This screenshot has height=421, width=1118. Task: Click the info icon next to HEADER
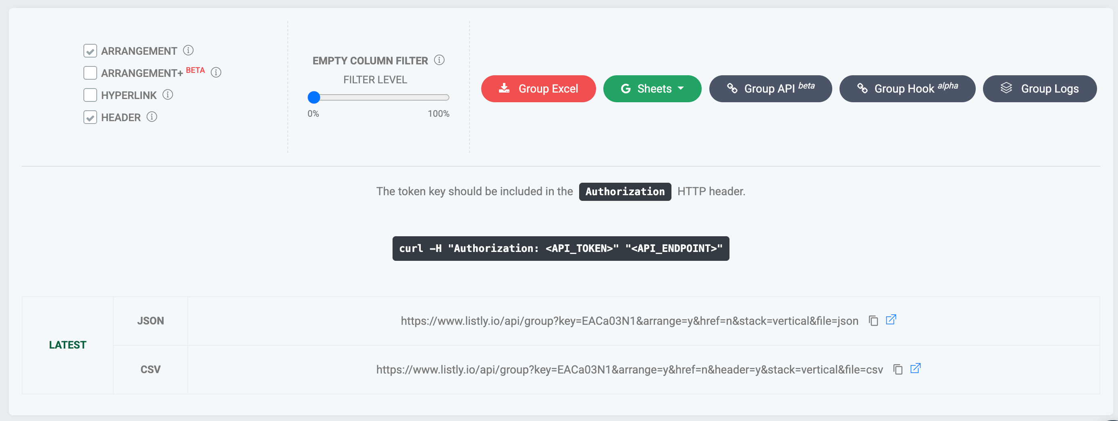click(152, 117)
